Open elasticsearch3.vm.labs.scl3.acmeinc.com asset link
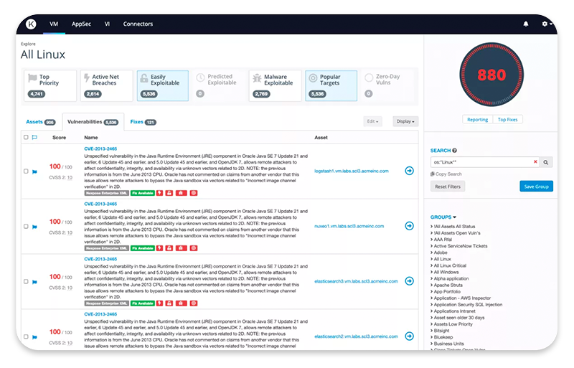This screenshot has height=368, width=574. (356, 281)
